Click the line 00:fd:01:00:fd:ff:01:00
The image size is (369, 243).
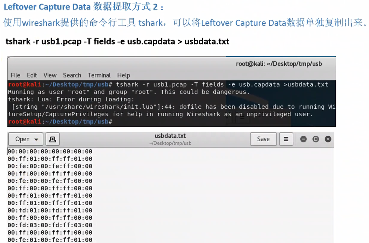pos(50,211)
